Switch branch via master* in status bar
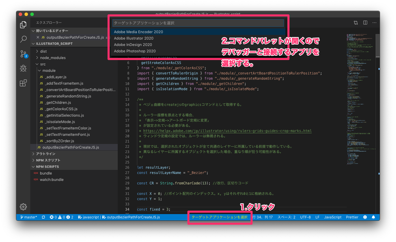396x242 pixels. click(x=29, y=217)
